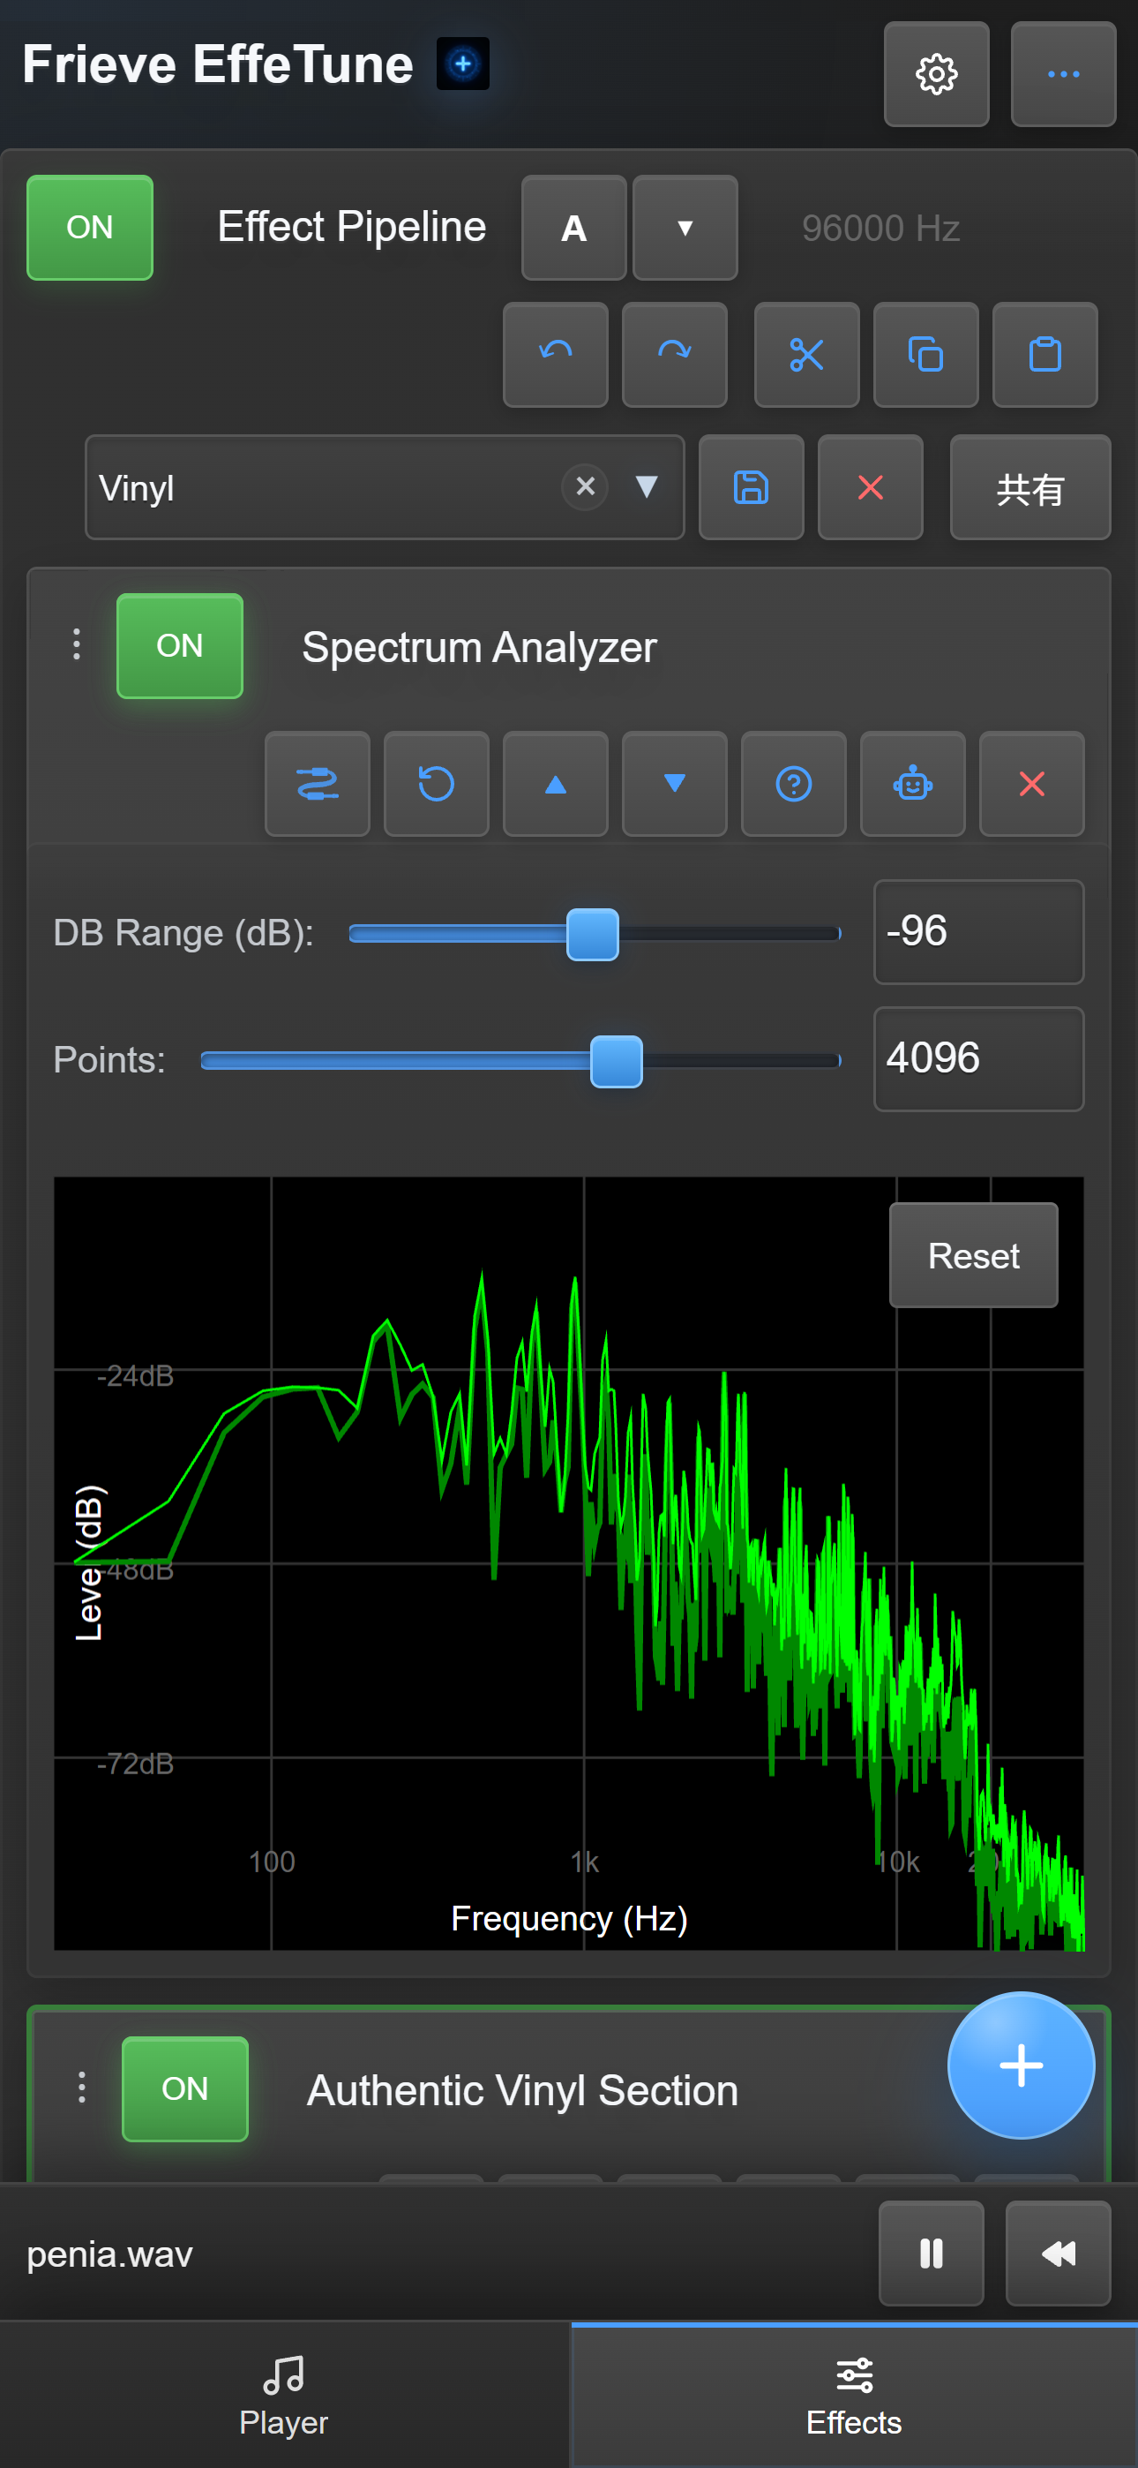The width and height of the screenshot is (1138, 2468).
Task: Open Spectrum Analyzer help icon
Action: click(x=793, y=784)
